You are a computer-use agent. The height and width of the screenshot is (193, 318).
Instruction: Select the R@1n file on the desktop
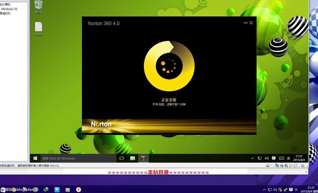tap(38, 29)
